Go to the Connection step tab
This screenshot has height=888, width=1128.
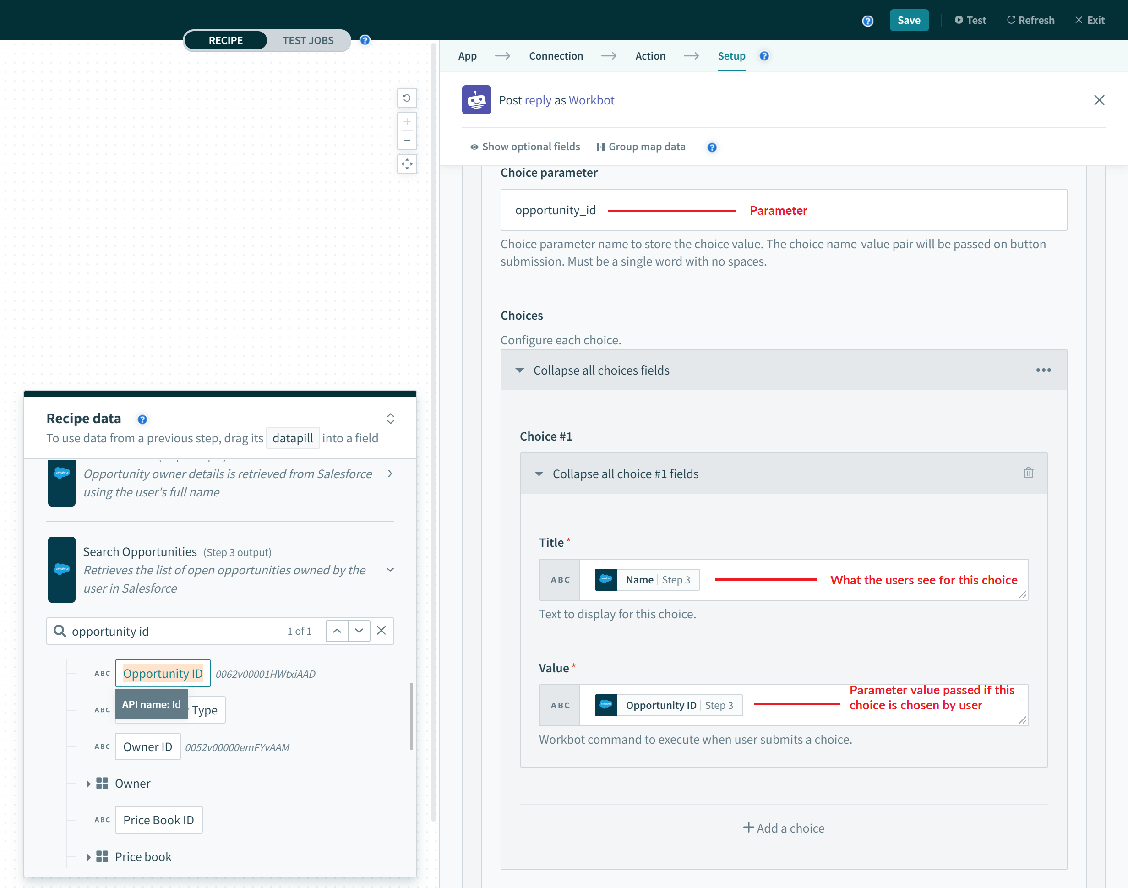pyautogui.click(x=556, y=56)
